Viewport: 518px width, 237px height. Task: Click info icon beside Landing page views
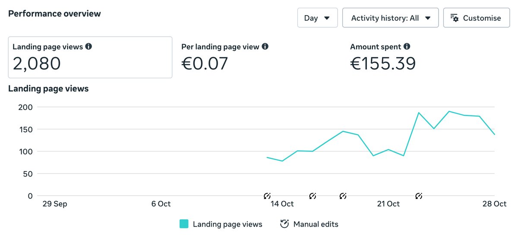[x=88, y=46]
